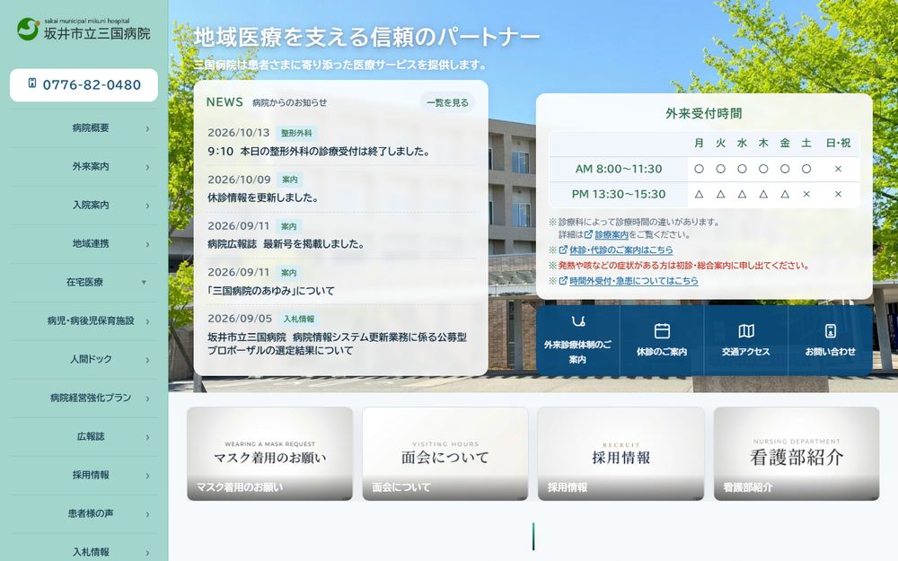The height and width of the screenshot is (561, 898).
Task: Click the 一覧を見る news button
Action: point(447,102)
